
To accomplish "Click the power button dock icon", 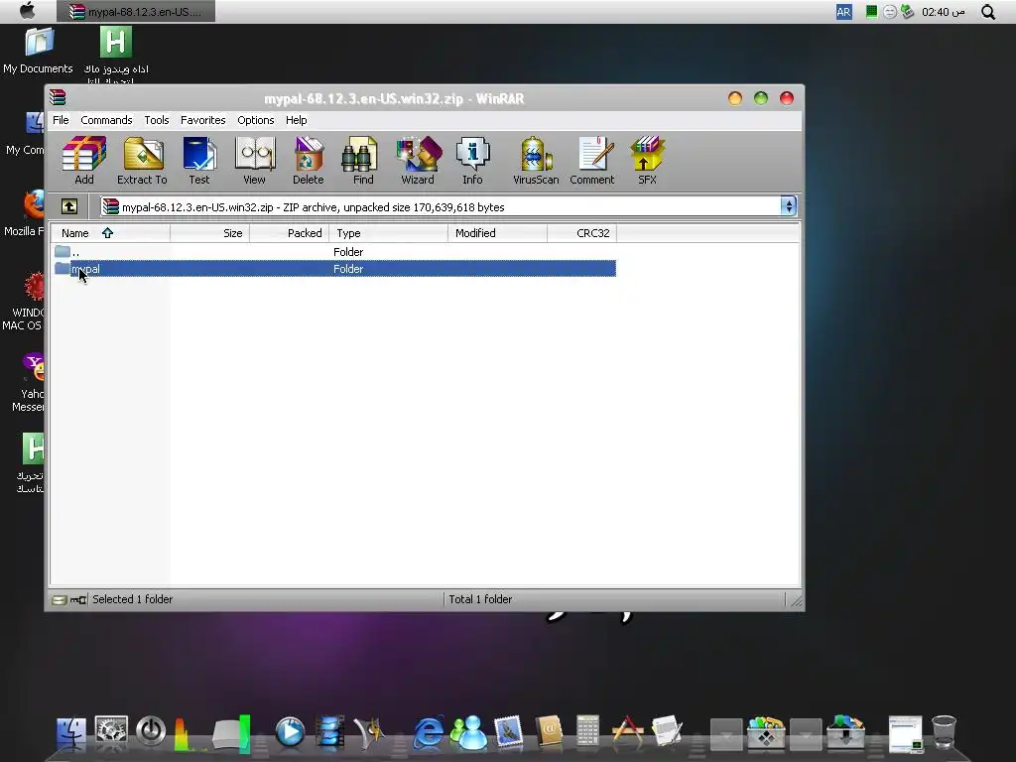I will pyautogui.click(x=151, y=731).
